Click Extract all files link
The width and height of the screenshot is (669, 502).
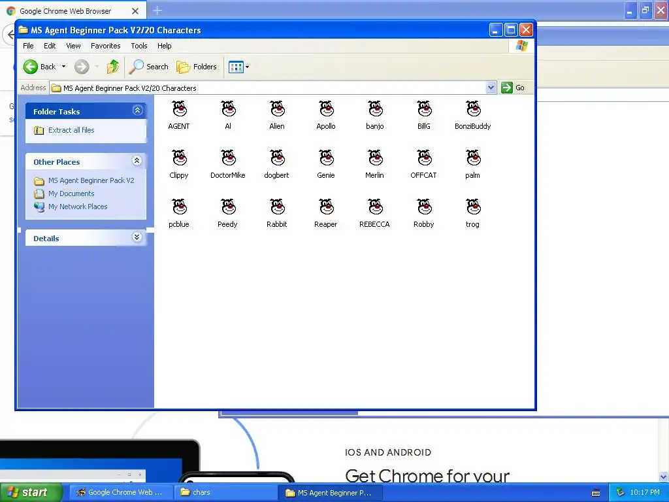[71, 130]
